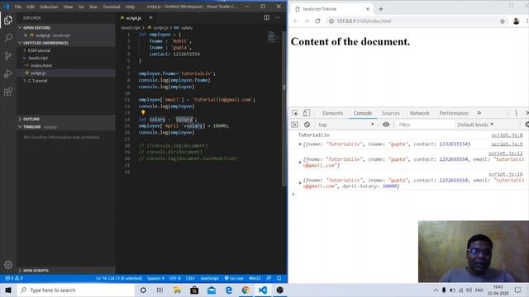Open errors and warnings in status bar
Screen dimensions: 529x297
click(14, 278)
